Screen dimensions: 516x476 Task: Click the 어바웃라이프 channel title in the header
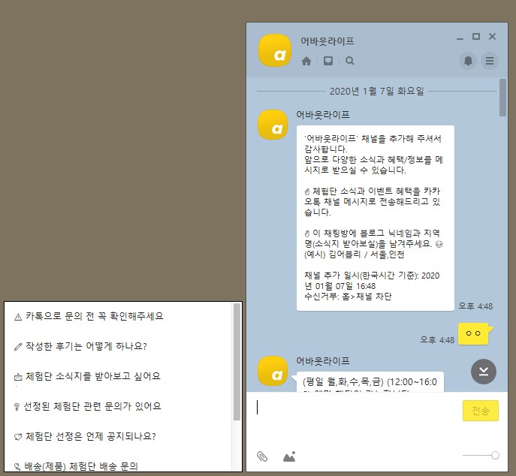tap(327, 41)
